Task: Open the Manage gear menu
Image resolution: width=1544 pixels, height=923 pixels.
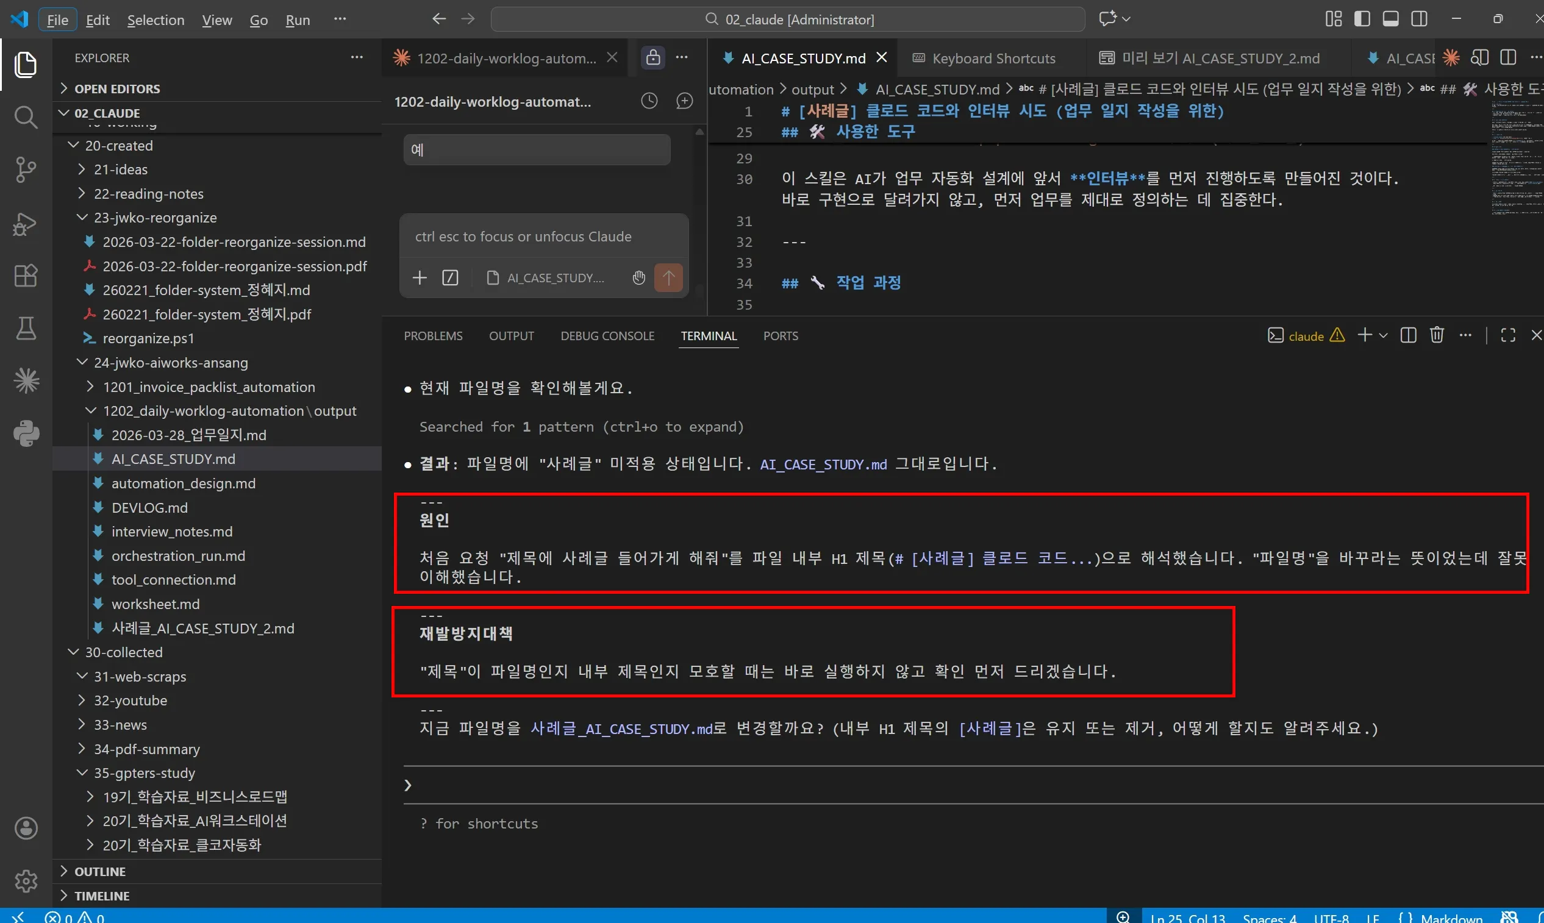Action: point(26,881)
